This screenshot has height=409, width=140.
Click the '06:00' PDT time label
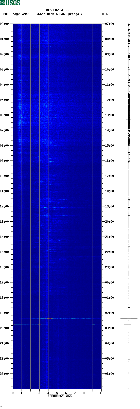[4, 115]
